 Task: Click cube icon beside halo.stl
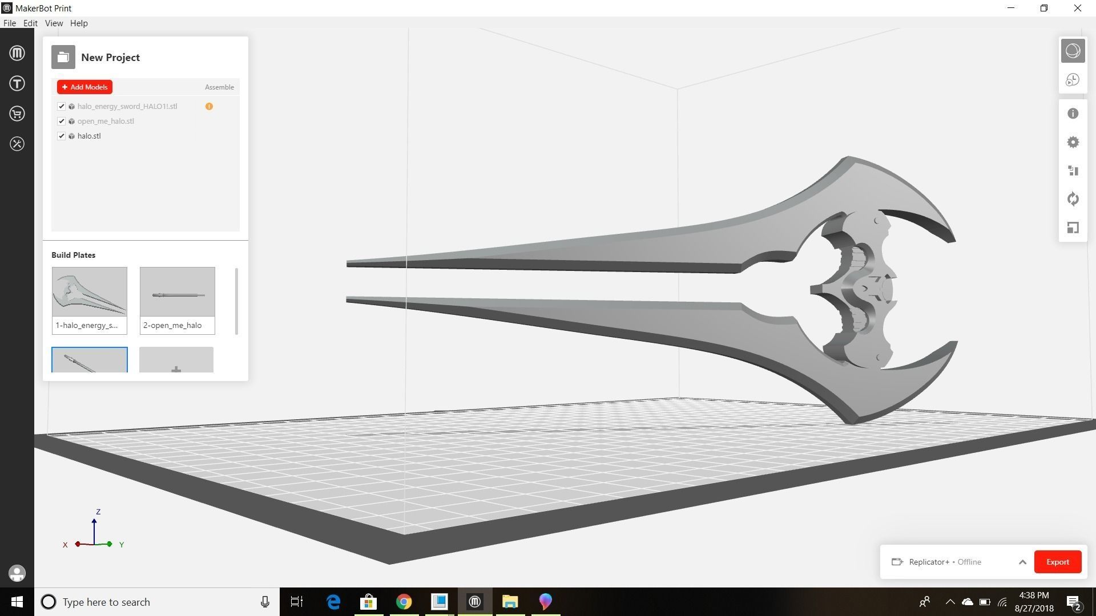71,136
